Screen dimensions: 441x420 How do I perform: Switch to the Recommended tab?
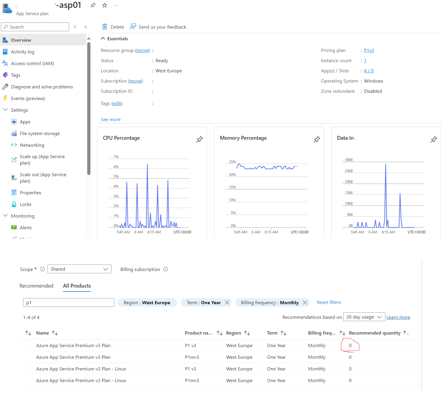click(36, 286)
